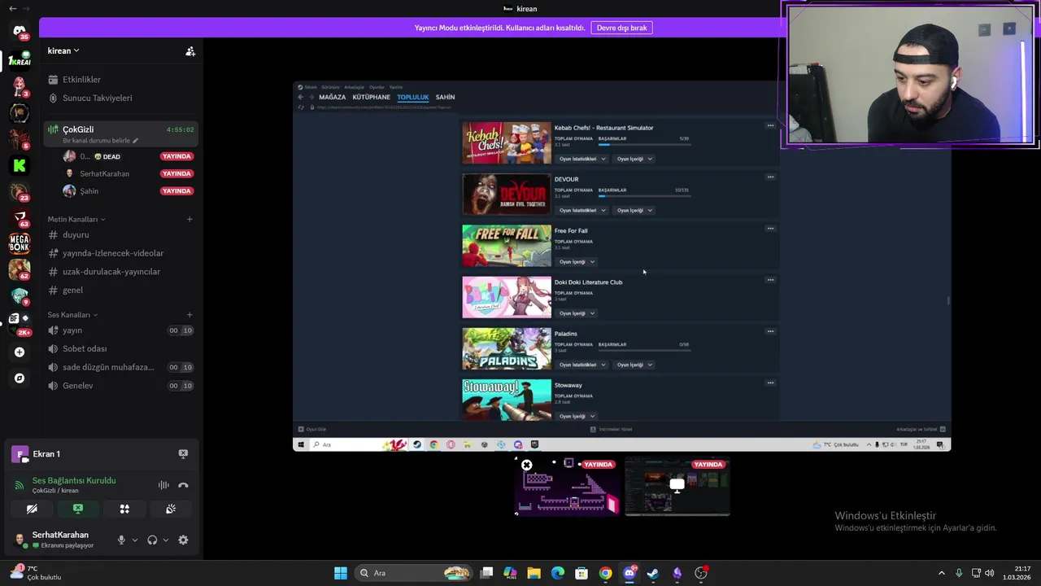Open the green K server icon
The width and height of the screenshot is (1041, 586).
pos(20,165)
